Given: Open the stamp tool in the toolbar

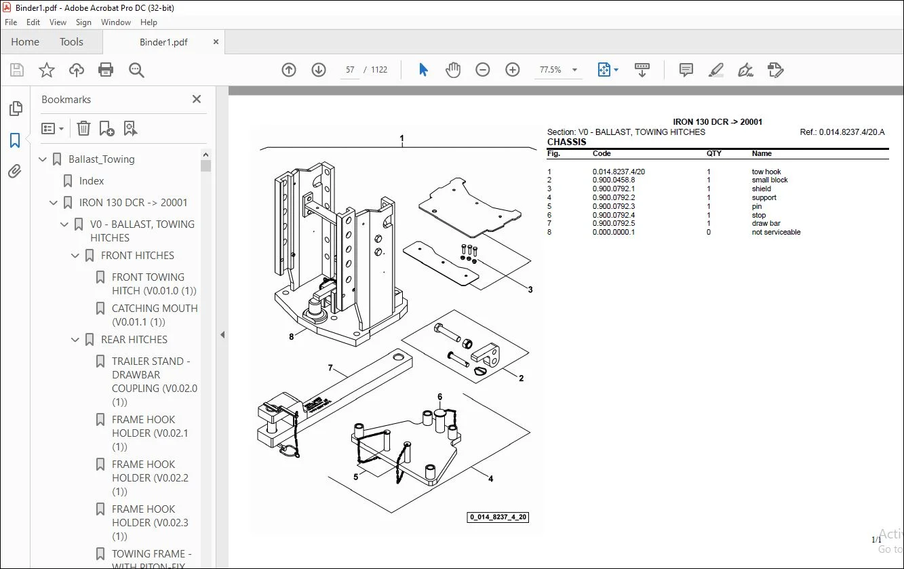Looking at the screenshot, I should tap(776, 70).
